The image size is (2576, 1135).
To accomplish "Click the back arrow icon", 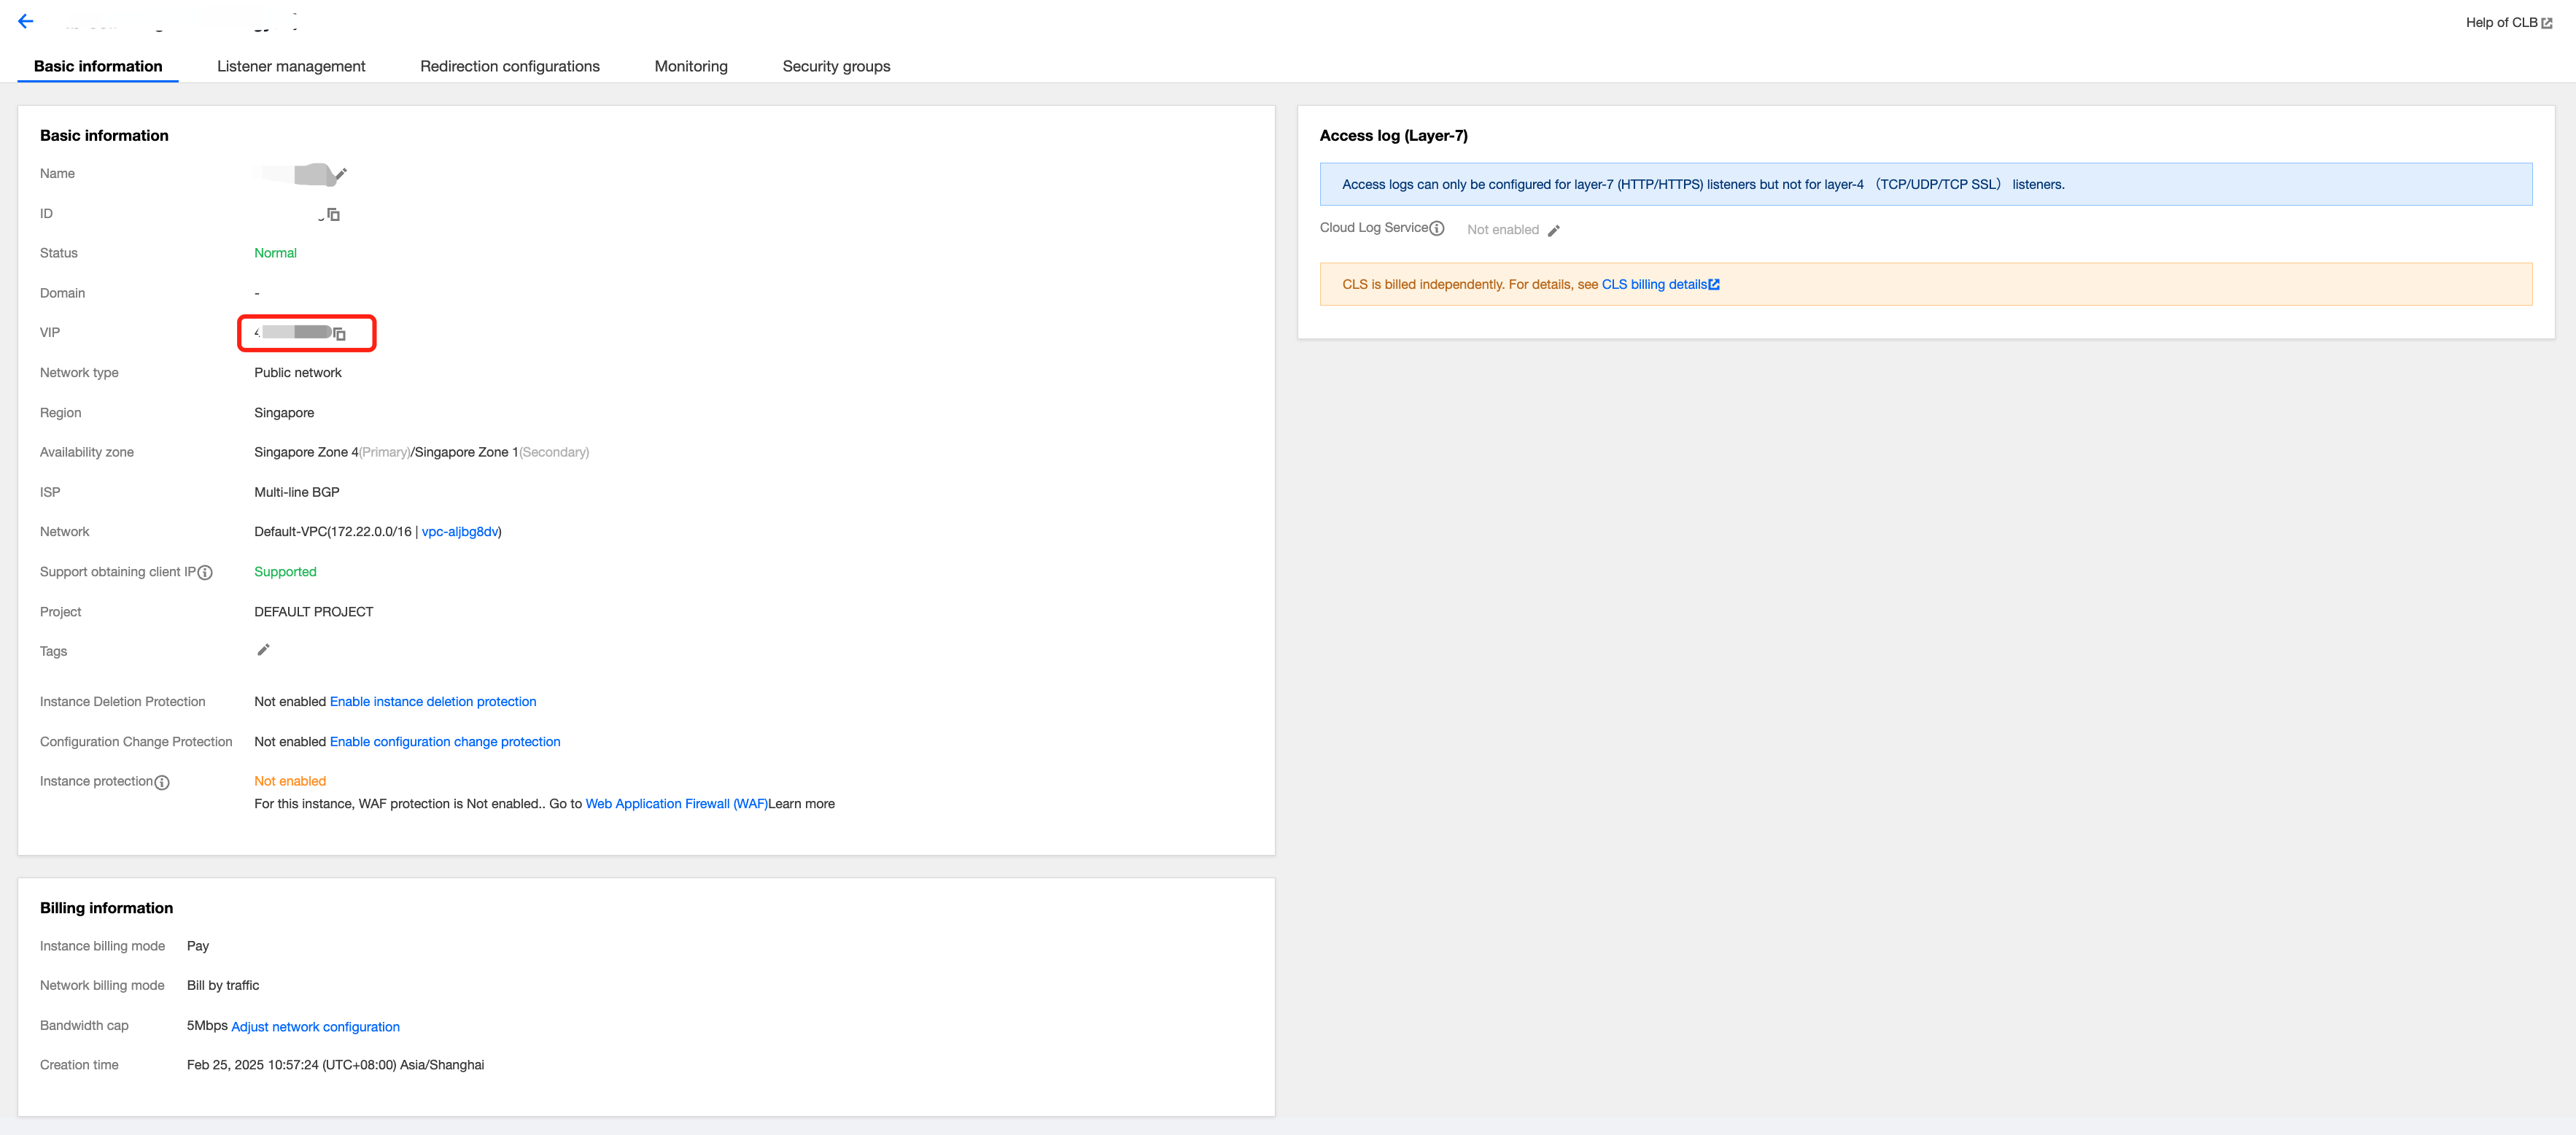I will click(x=26, y=21).
